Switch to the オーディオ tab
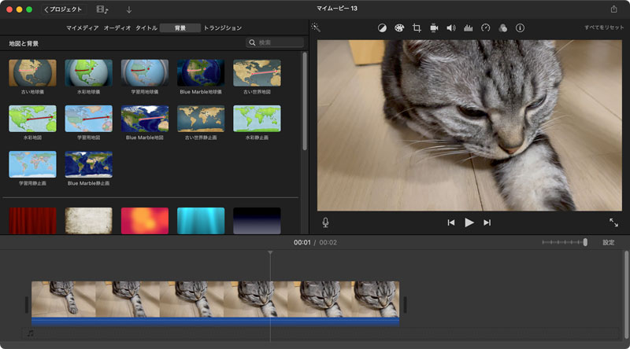 point(117,28)
